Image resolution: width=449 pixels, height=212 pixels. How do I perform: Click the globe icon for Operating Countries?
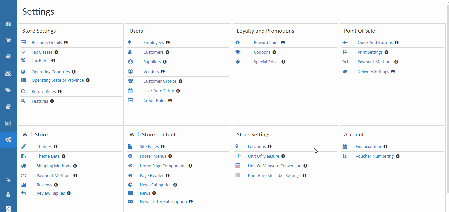coord(23,72)
